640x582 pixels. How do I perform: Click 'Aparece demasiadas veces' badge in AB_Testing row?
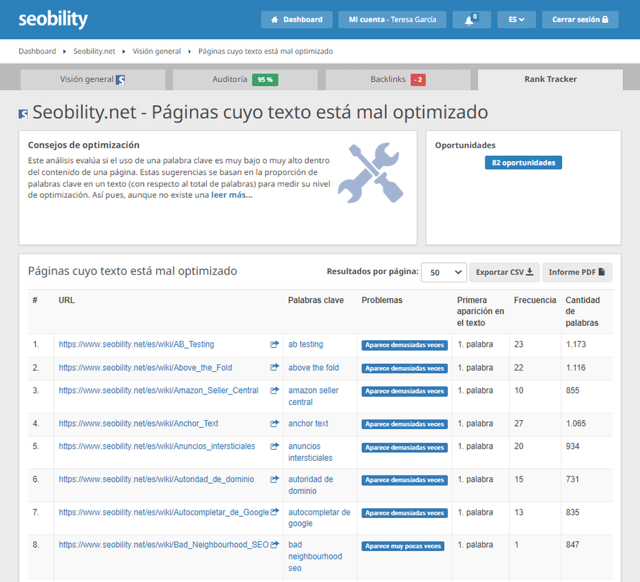404,345
